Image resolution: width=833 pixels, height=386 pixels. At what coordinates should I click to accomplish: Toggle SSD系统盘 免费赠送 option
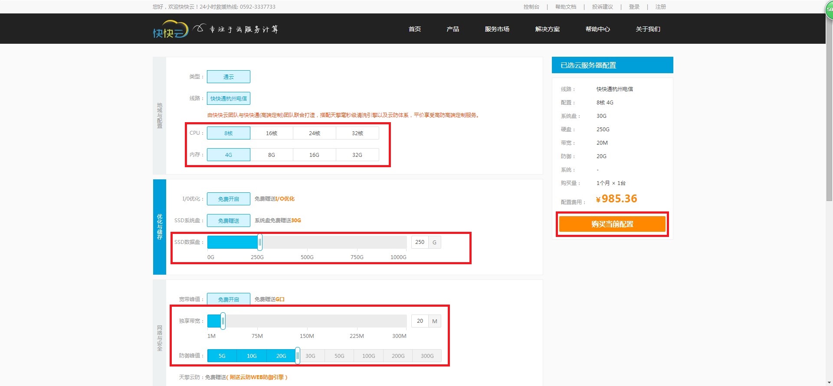click(229, 221)
